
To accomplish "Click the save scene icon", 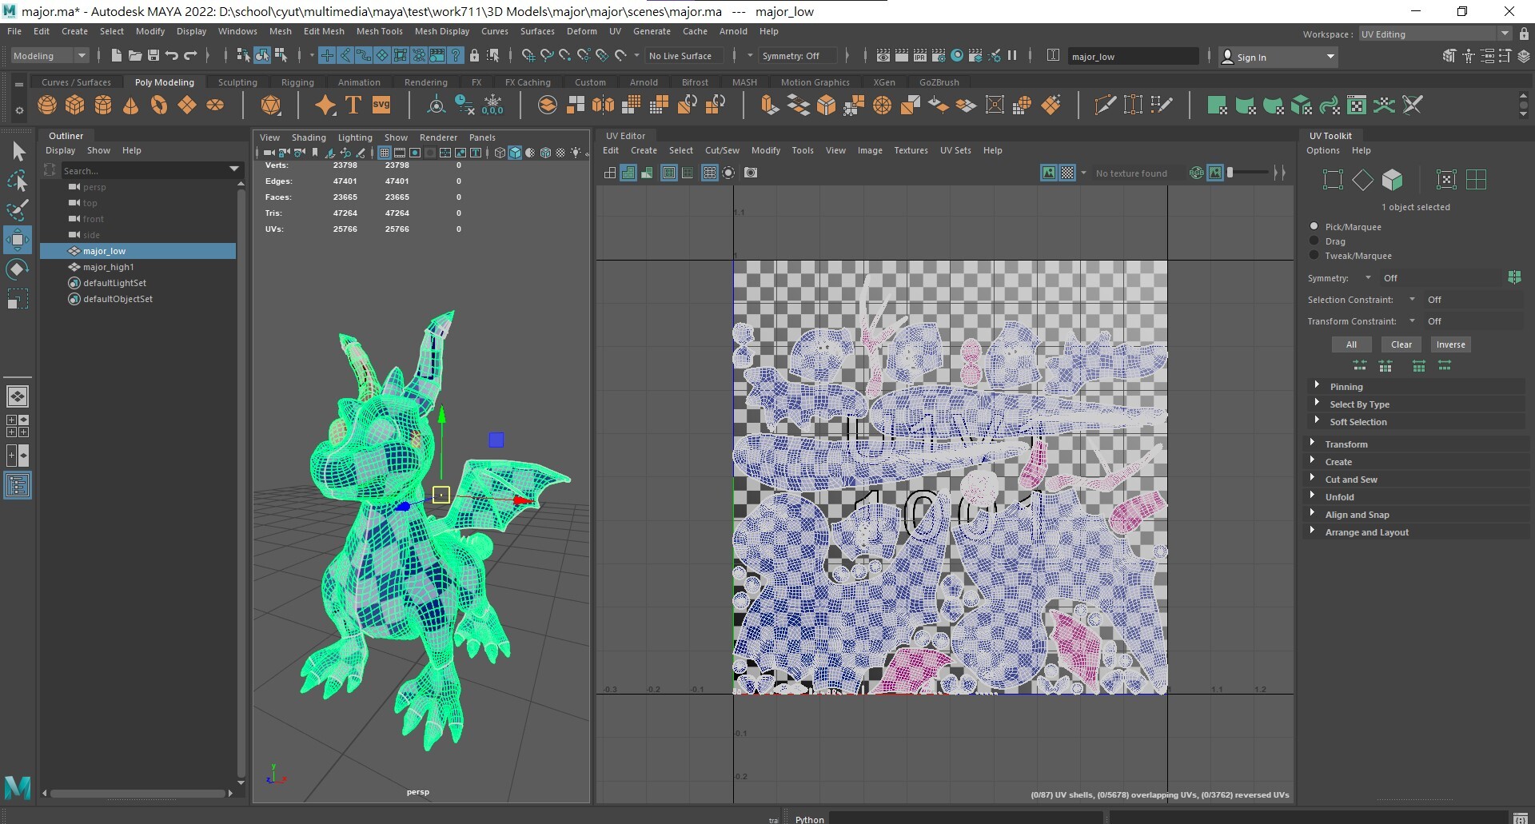I will (153, 56).
